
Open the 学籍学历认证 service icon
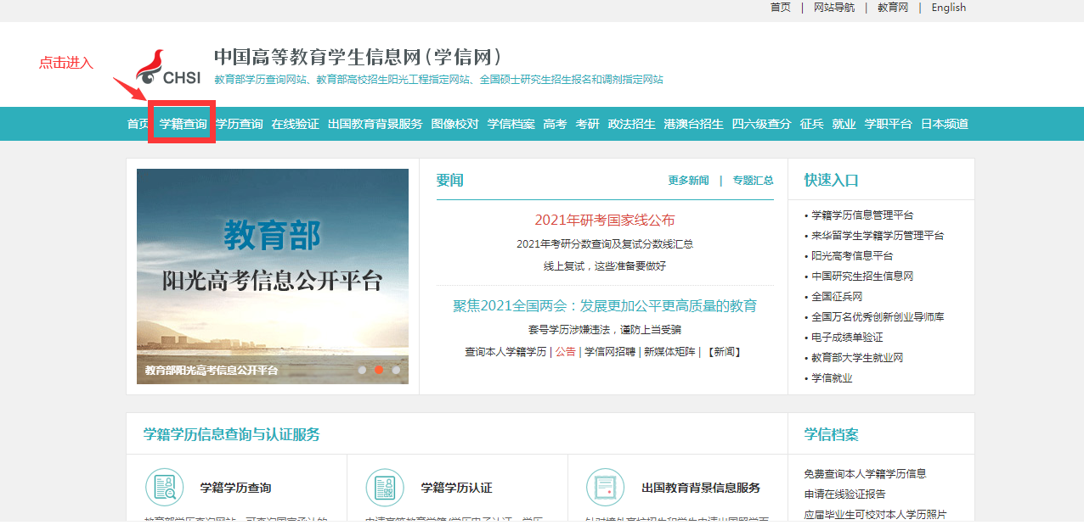tap(385, 488)
